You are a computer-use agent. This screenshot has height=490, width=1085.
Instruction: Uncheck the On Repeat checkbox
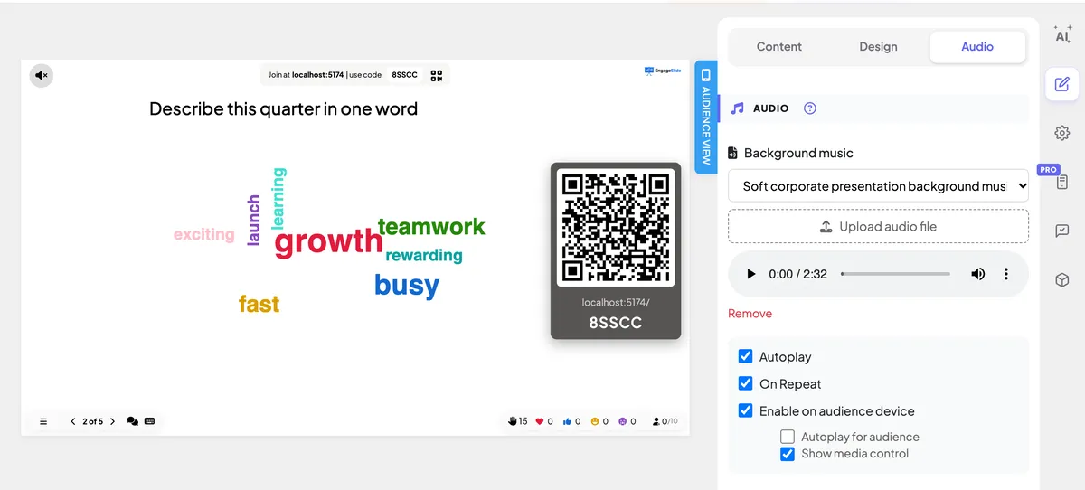[745, 383]
